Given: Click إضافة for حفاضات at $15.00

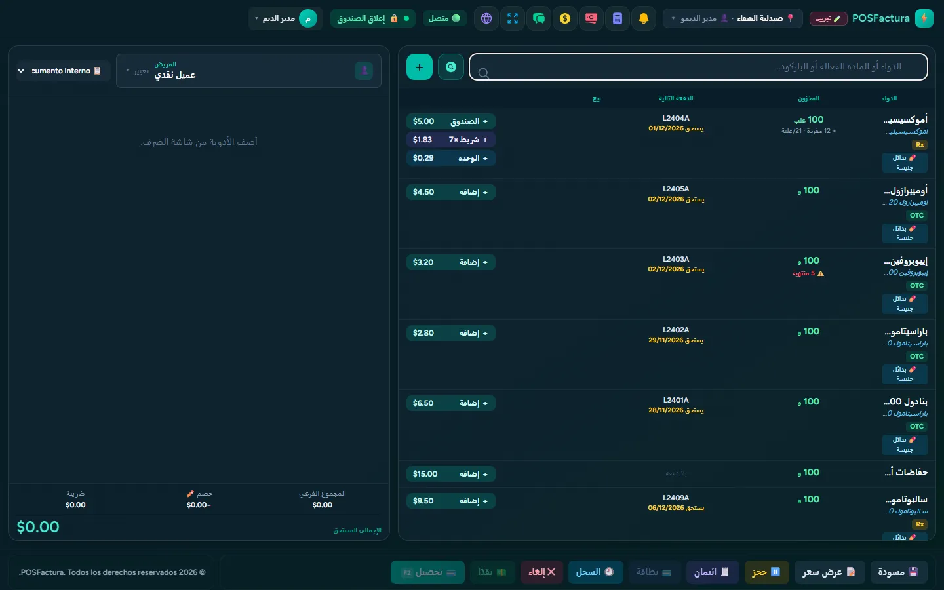Looking at the screenshot, I should (451, 474).
